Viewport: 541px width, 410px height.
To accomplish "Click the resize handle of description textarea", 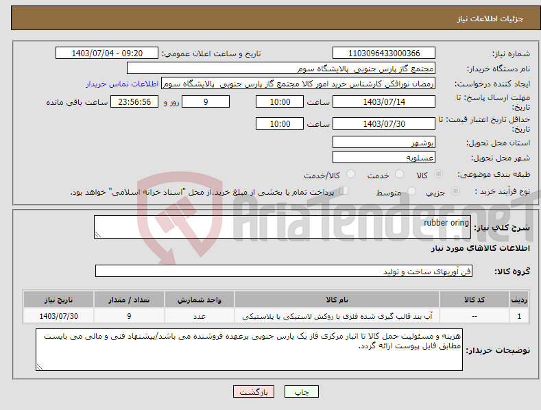I will tap(98, 234).
